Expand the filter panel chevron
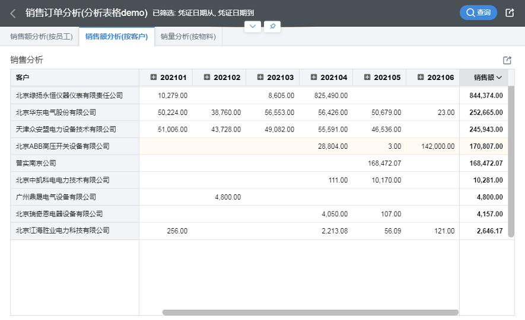The height and width of the screenshot is (320, 525). click(x=253, y=27)
